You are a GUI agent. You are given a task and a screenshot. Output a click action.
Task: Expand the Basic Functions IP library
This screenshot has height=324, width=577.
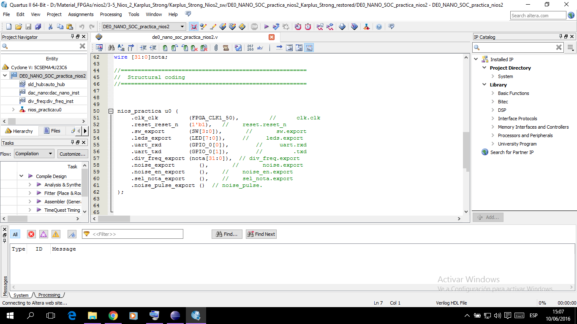tap(493, 93)
